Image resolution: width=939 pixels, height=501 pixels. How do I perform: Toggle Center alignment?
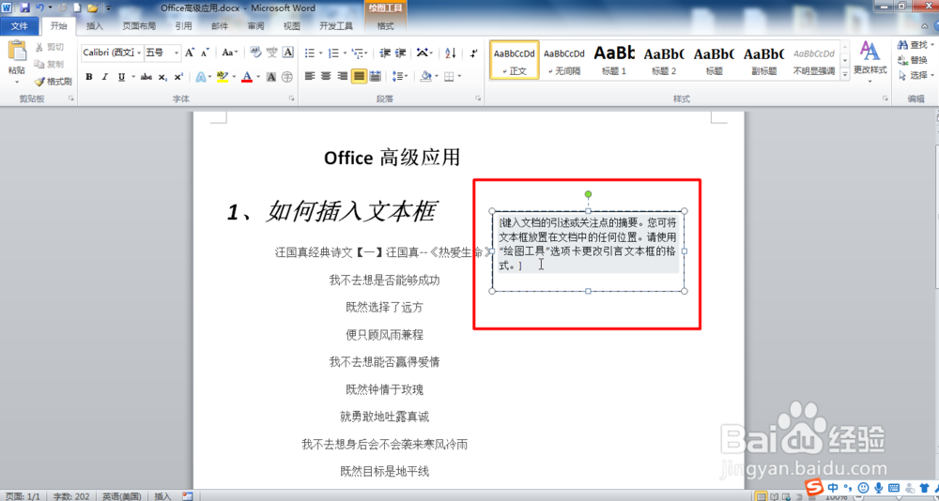326,76
